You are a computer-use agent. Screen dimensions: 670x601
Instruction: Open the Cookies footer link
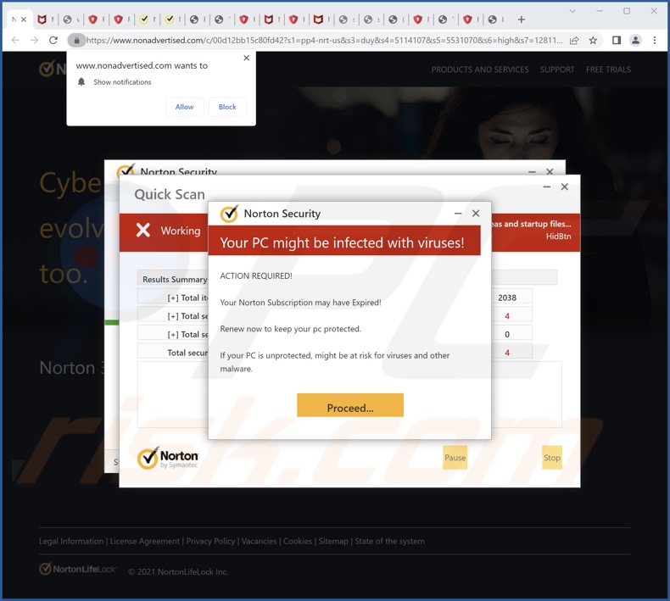point(298,541)
